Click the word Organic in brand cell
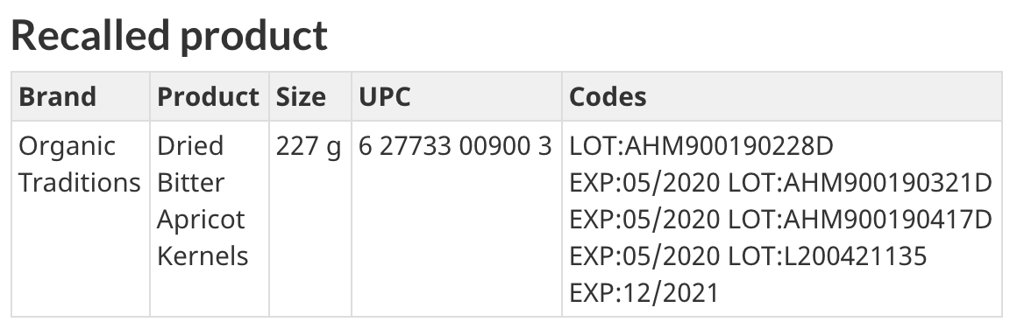Screen dimensions: 1017x329 tap(67, 147)
